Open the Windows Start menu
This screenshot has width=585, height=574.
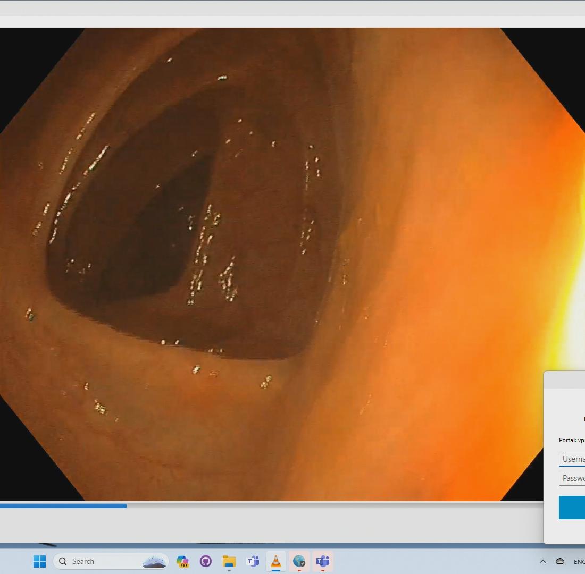39,561
